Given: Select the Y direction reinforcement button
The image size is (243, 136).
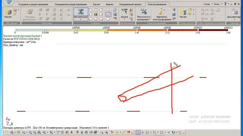Looking at the screenshot, I should [47, 14].
